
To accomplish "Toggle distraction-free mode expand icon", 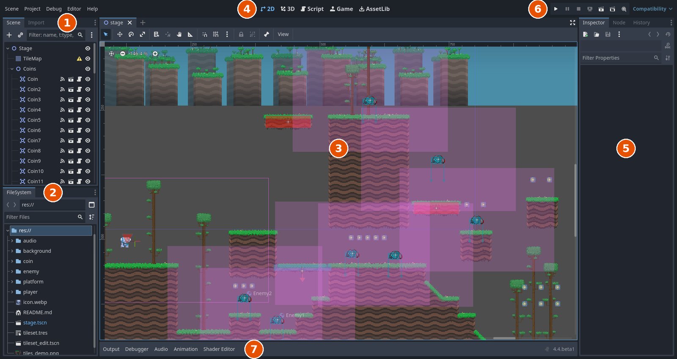I will (x=572, y=22).
